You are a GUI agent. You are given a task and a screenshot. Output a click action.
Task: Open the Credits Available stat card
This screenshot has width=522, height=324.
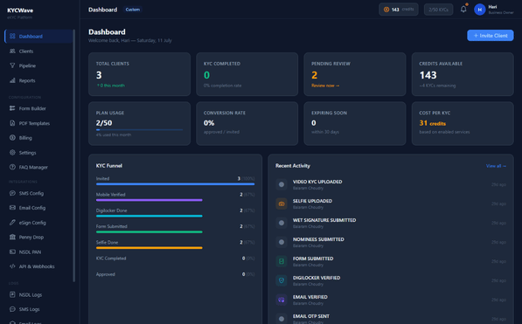click(x=463, y=74)
